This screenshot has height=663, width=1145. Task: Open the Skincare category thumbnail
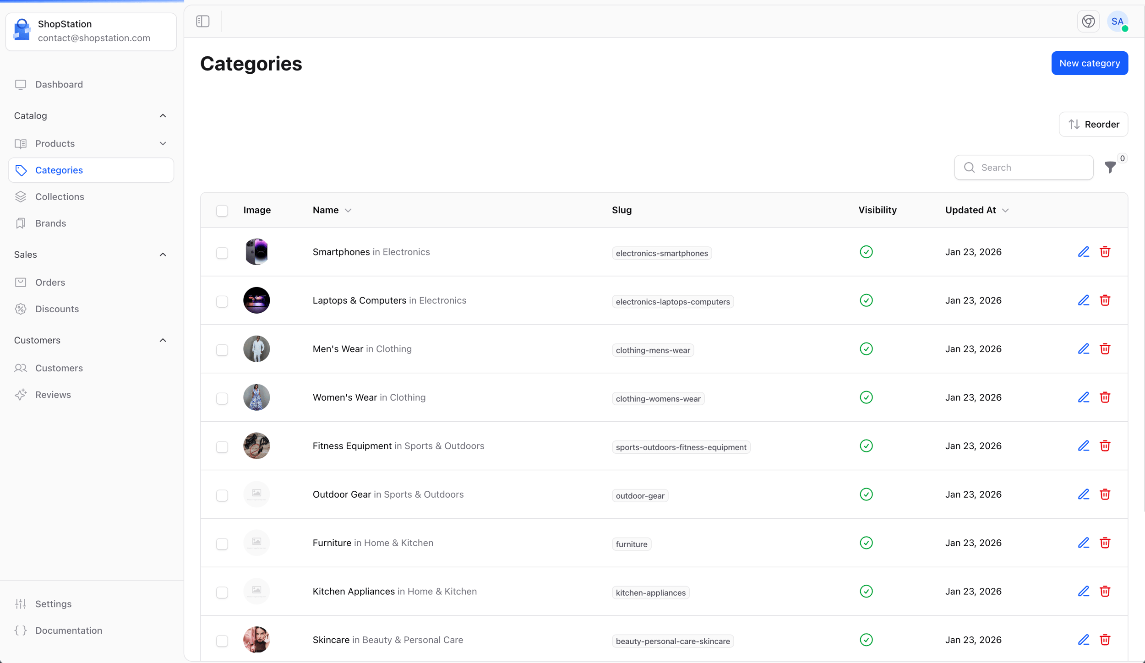pos(256,640)
